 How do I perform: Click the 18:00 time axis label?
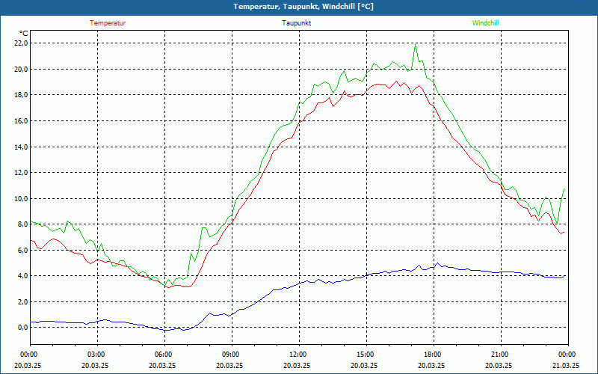pos(434,355)
